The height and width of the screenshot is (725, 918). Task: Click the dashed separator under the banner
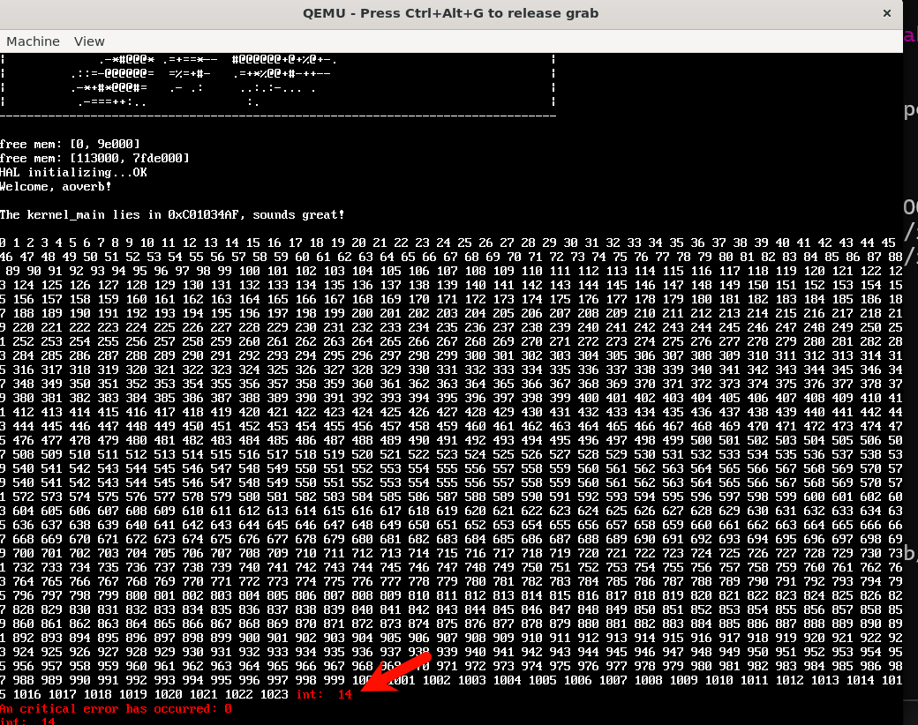278,116
